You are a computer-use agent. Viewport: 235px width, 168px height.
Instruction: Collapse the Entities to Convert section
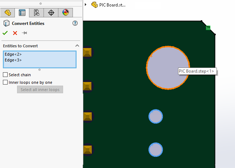[77, 46]
